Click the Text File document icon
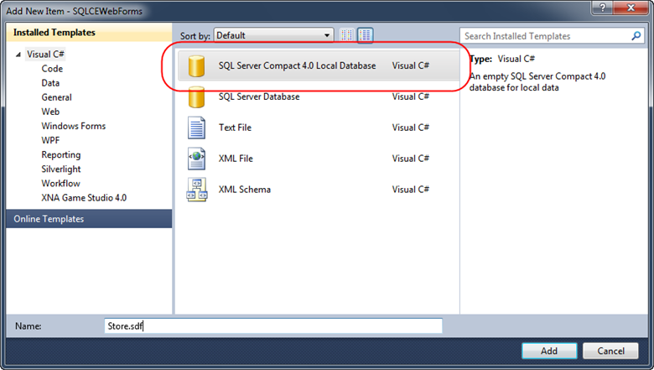 [196, 128]
